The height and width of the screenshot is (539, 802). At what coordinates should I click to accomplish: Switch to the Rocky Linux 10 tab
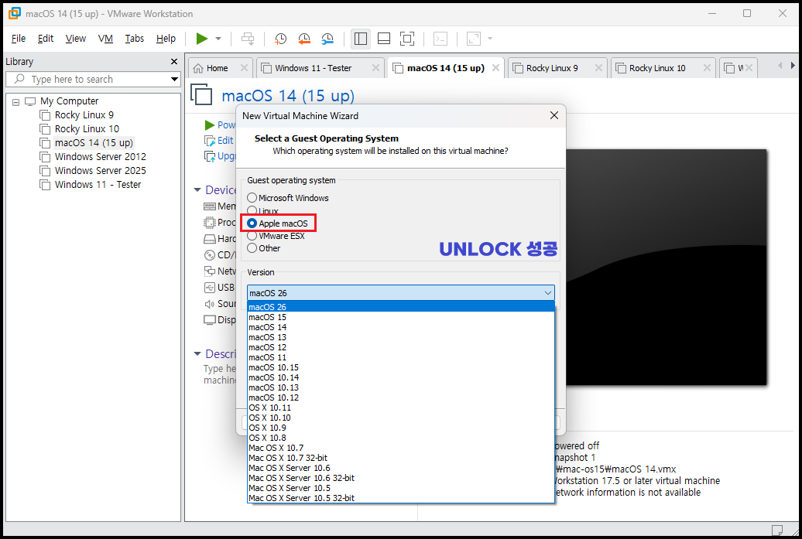[x=656, y=68]
